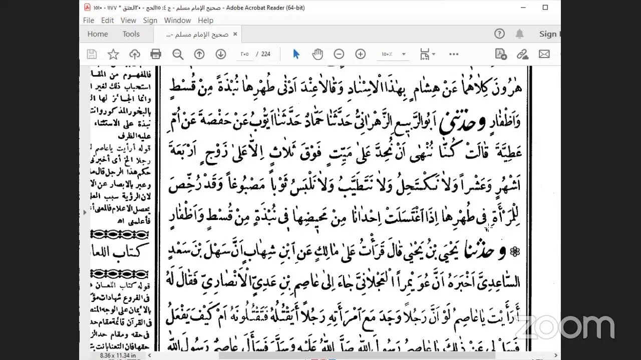The image size is (641, 360).
Task: Click the Save file icon
Action: coord(92,54)
